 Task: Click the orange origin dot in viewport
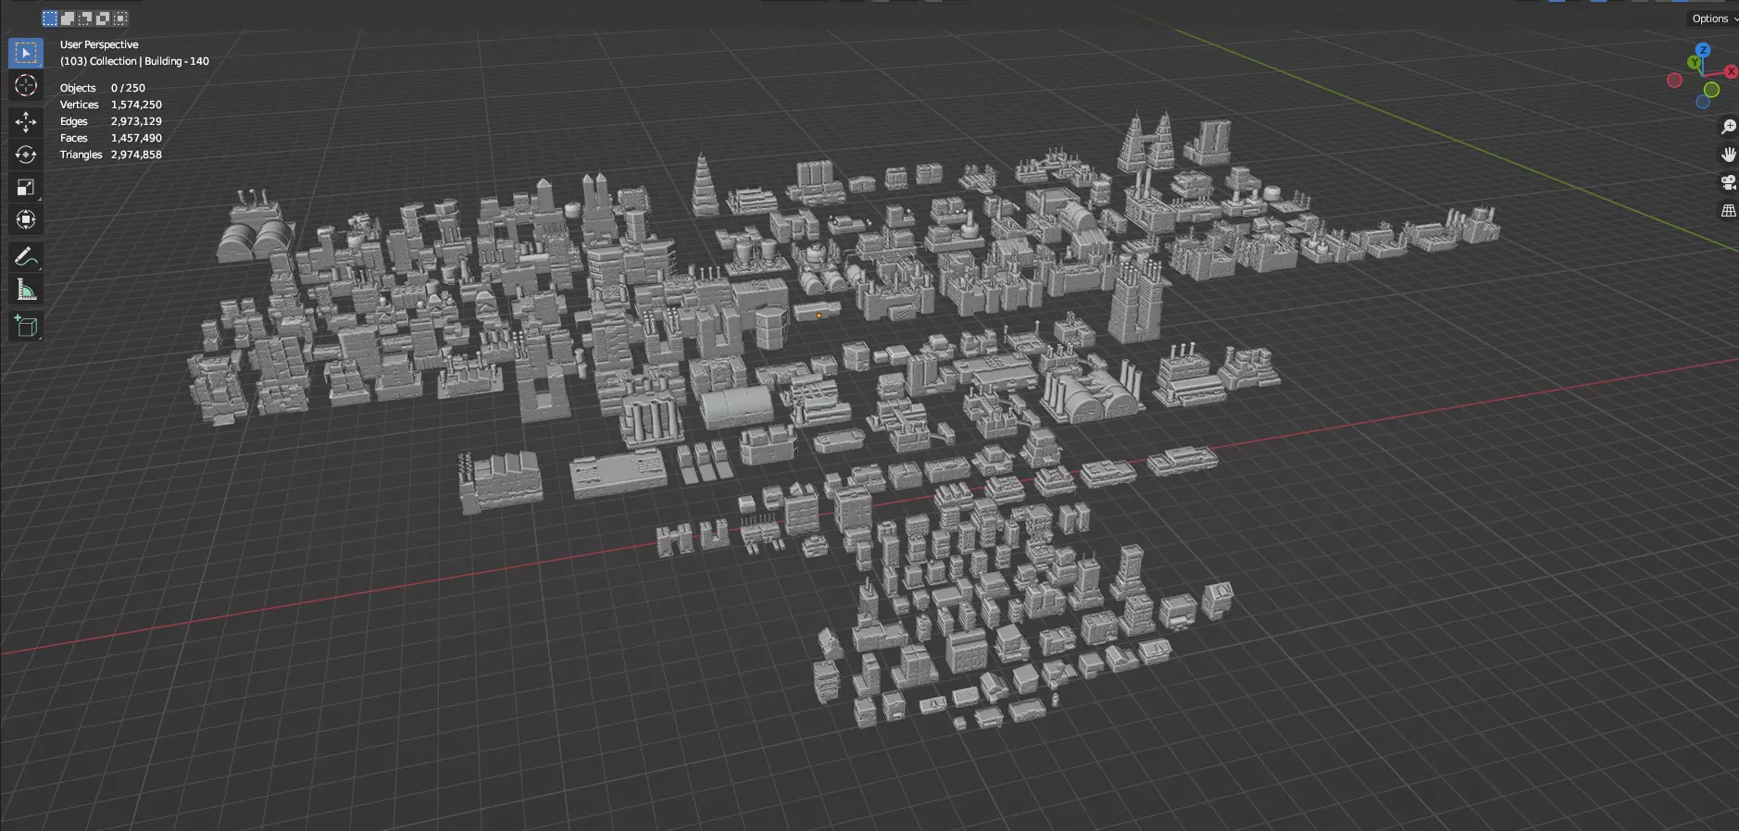tap(819, 316)
